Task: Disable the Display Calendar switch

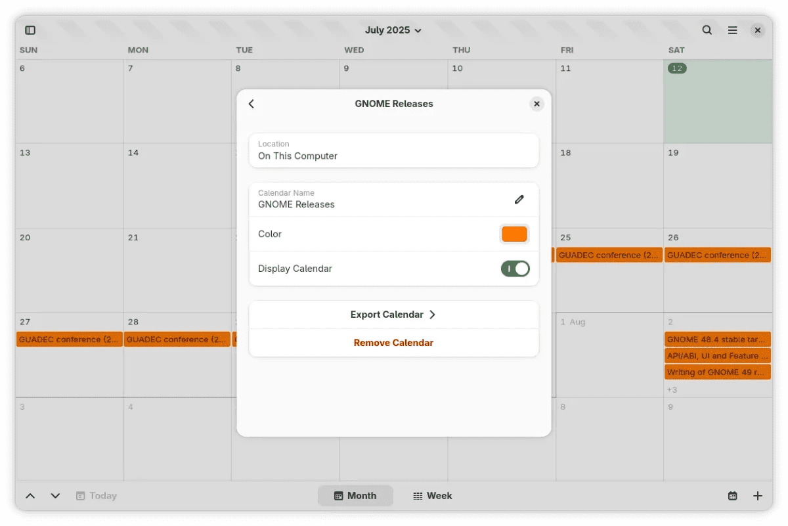Action: 515,269
